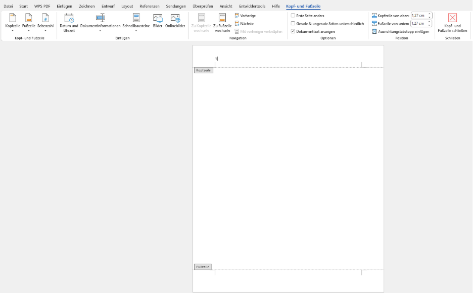Image resolution: width=473 pixels, height=293 pixels.
Task: Switch to the Überprüfen tab
Action: pos(203,6)
